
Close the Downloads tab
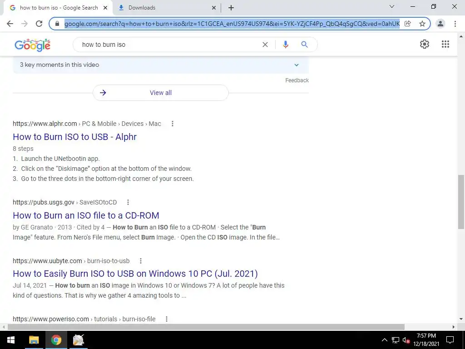(x=214, y=8)
